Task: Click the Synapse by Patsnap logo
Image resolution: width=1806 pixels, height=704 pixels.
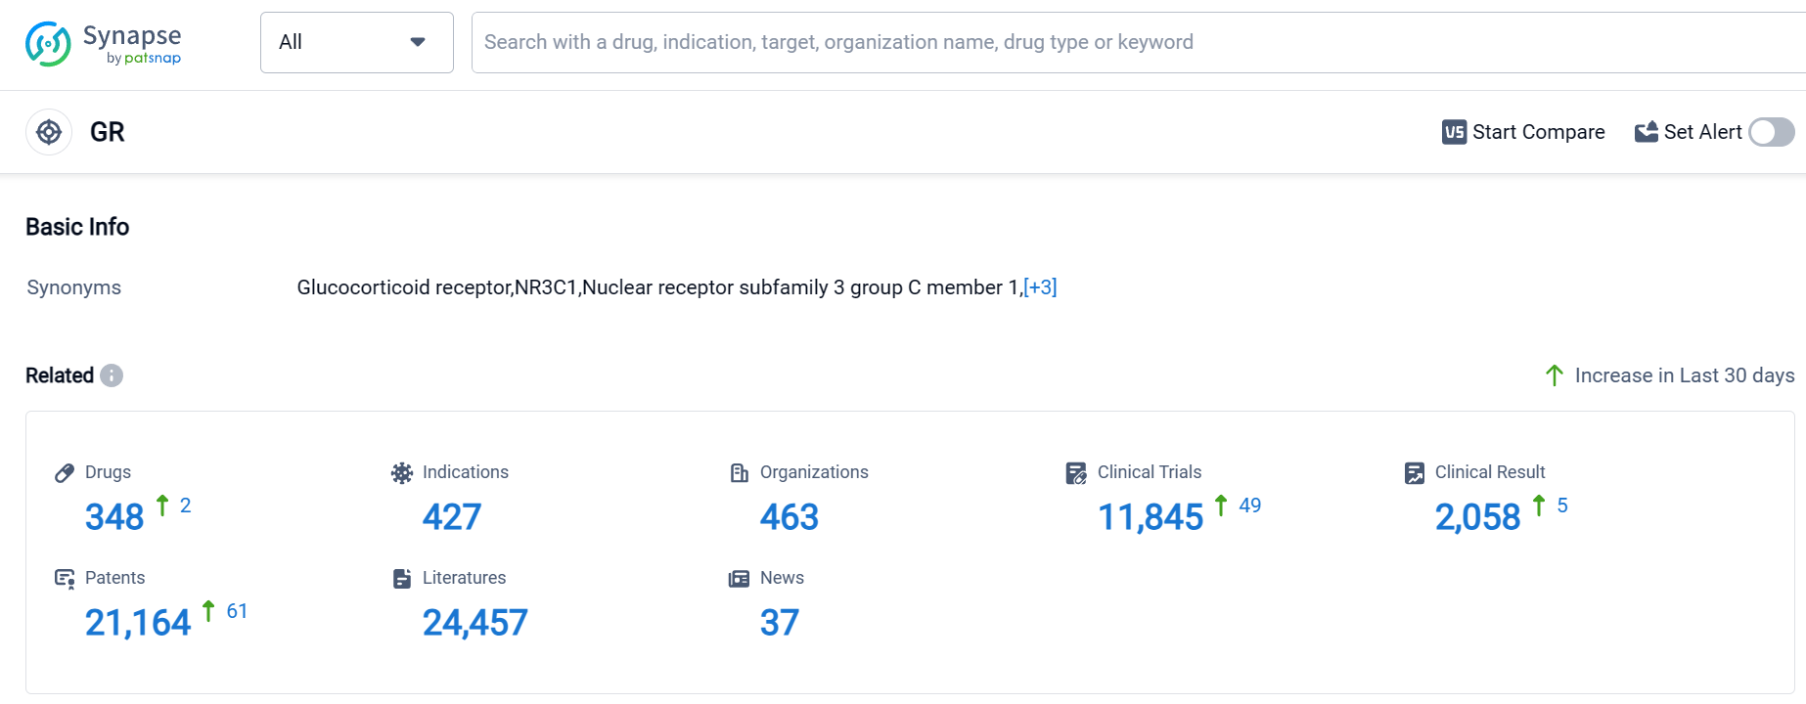Action: tap(104, 44)
